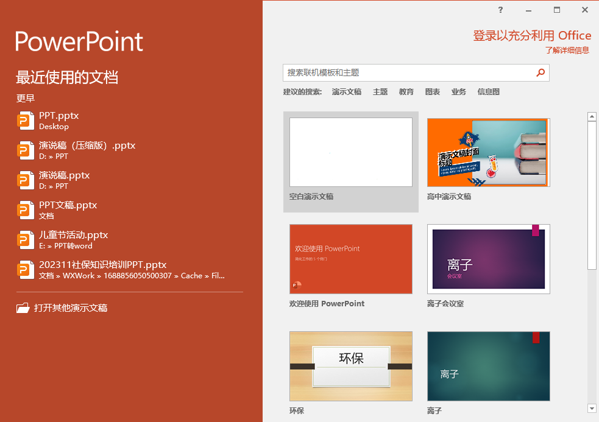The image size is (599, 422).
Task: Choose the 空白演示文稿 blank template thumbnail
Action: click(351, 152)
